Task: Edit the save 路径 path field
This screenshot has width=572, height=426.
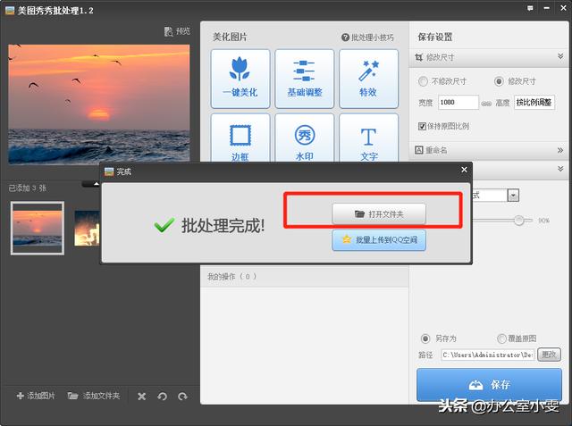Action: pos(488,355)
